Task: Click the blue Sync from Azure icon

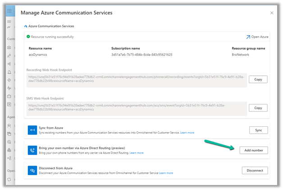Action: (32, 130)
